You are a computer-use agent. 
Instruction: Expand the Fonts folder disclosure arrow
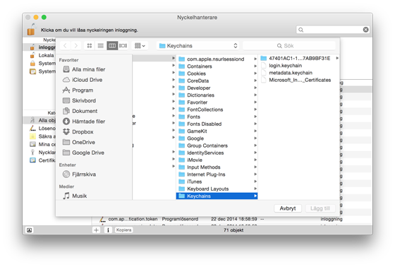click(255, 117)
